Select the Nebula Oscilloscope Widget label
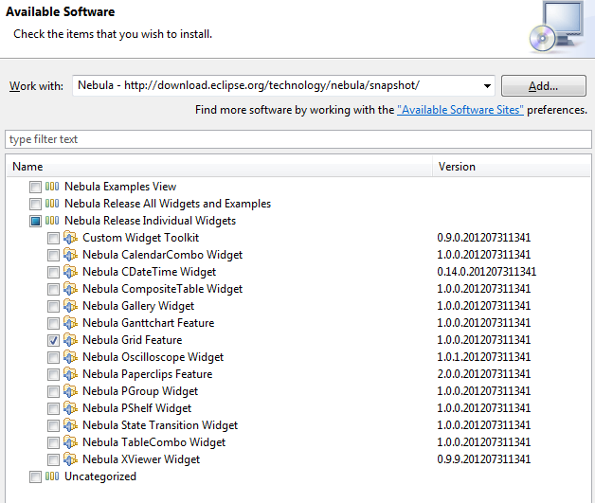 coord(153,357)
